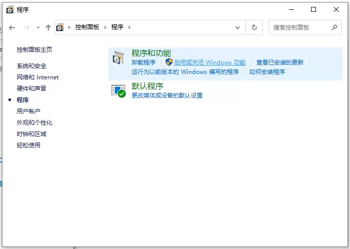The height and width of the screenshot is (249, 350).
Task: Expand the chevron after 控制面板 breadcrumb
Action: tap(105, 28)
